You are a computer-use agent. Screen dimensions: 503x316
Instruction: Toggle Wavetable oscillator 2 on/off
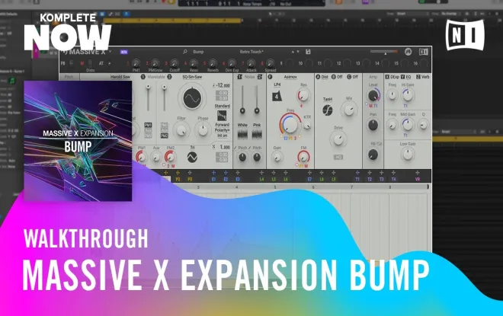point(169,77)
